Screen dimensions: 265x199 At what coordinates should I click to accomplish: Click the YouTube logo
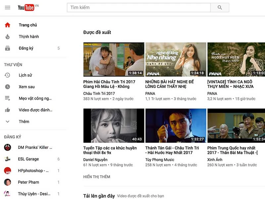pos(26,8)
